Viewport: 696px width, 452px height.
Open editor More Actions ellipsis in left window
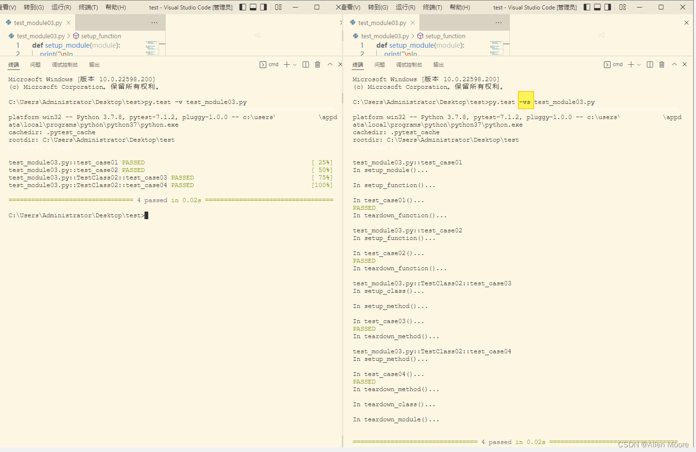click(154, 23)
